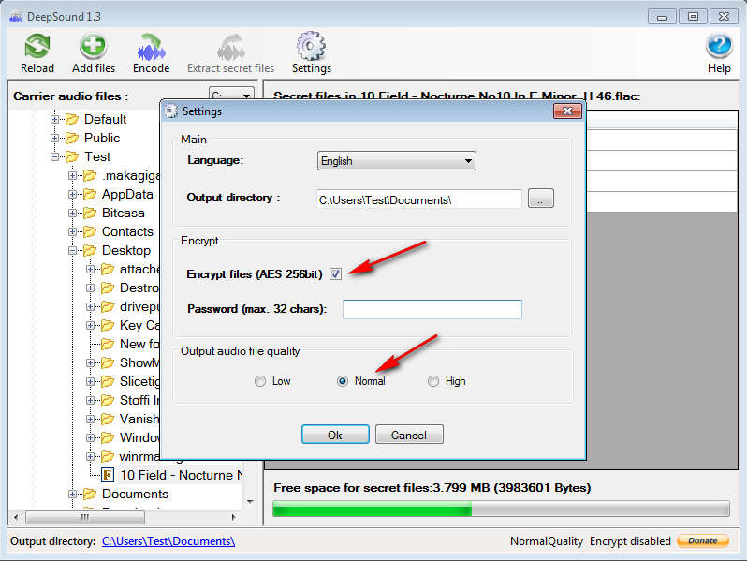The image size is (747, 561).
Task: Click the Public folder icon
Action: click(x=72, y=138)
